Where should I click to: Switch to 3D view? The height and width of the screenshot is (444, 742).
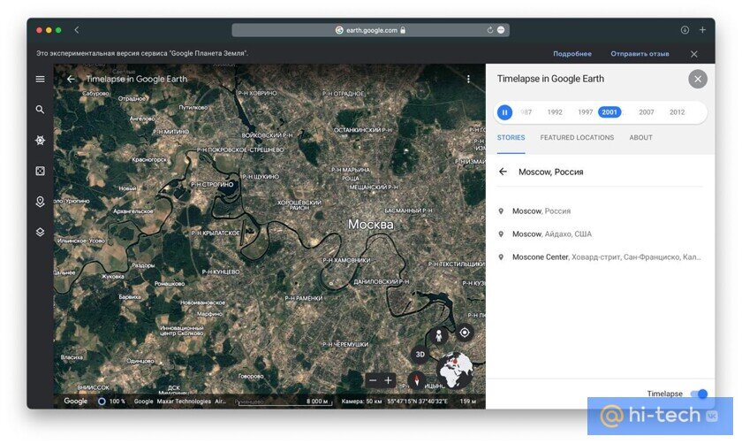pyautogui.click(x=420, y=355)
